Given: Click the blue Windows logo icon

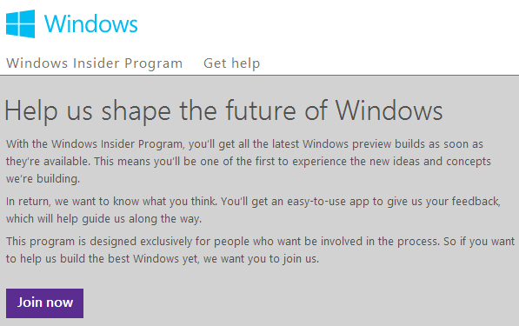Looking at the screenshot, I should click(21, 23).
